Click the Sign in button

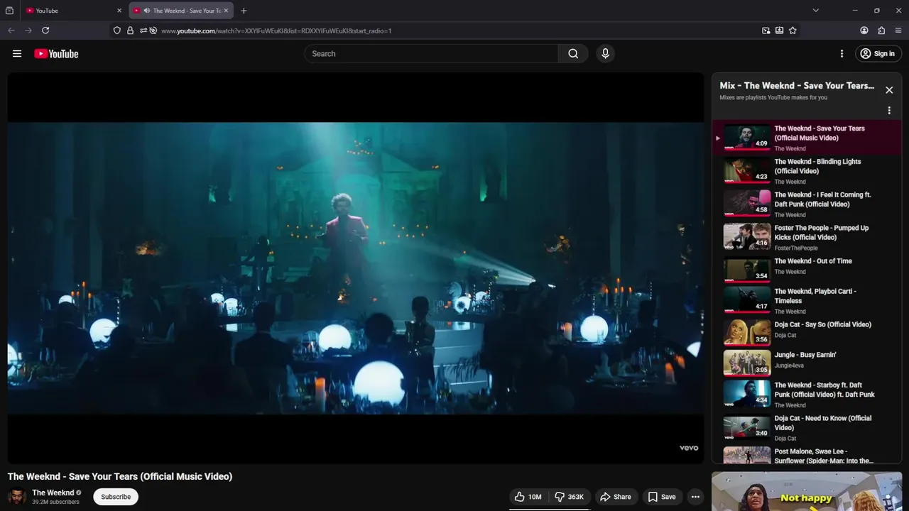(878, 53)
